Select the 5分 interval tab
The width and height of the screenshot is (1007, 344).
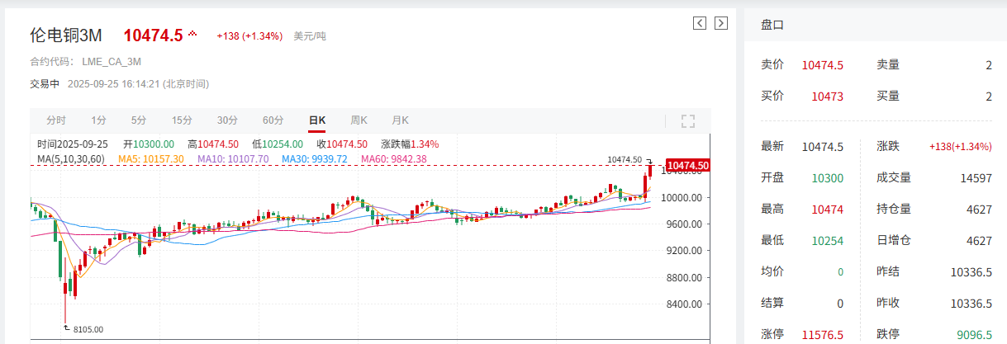(x=139, y=120)
